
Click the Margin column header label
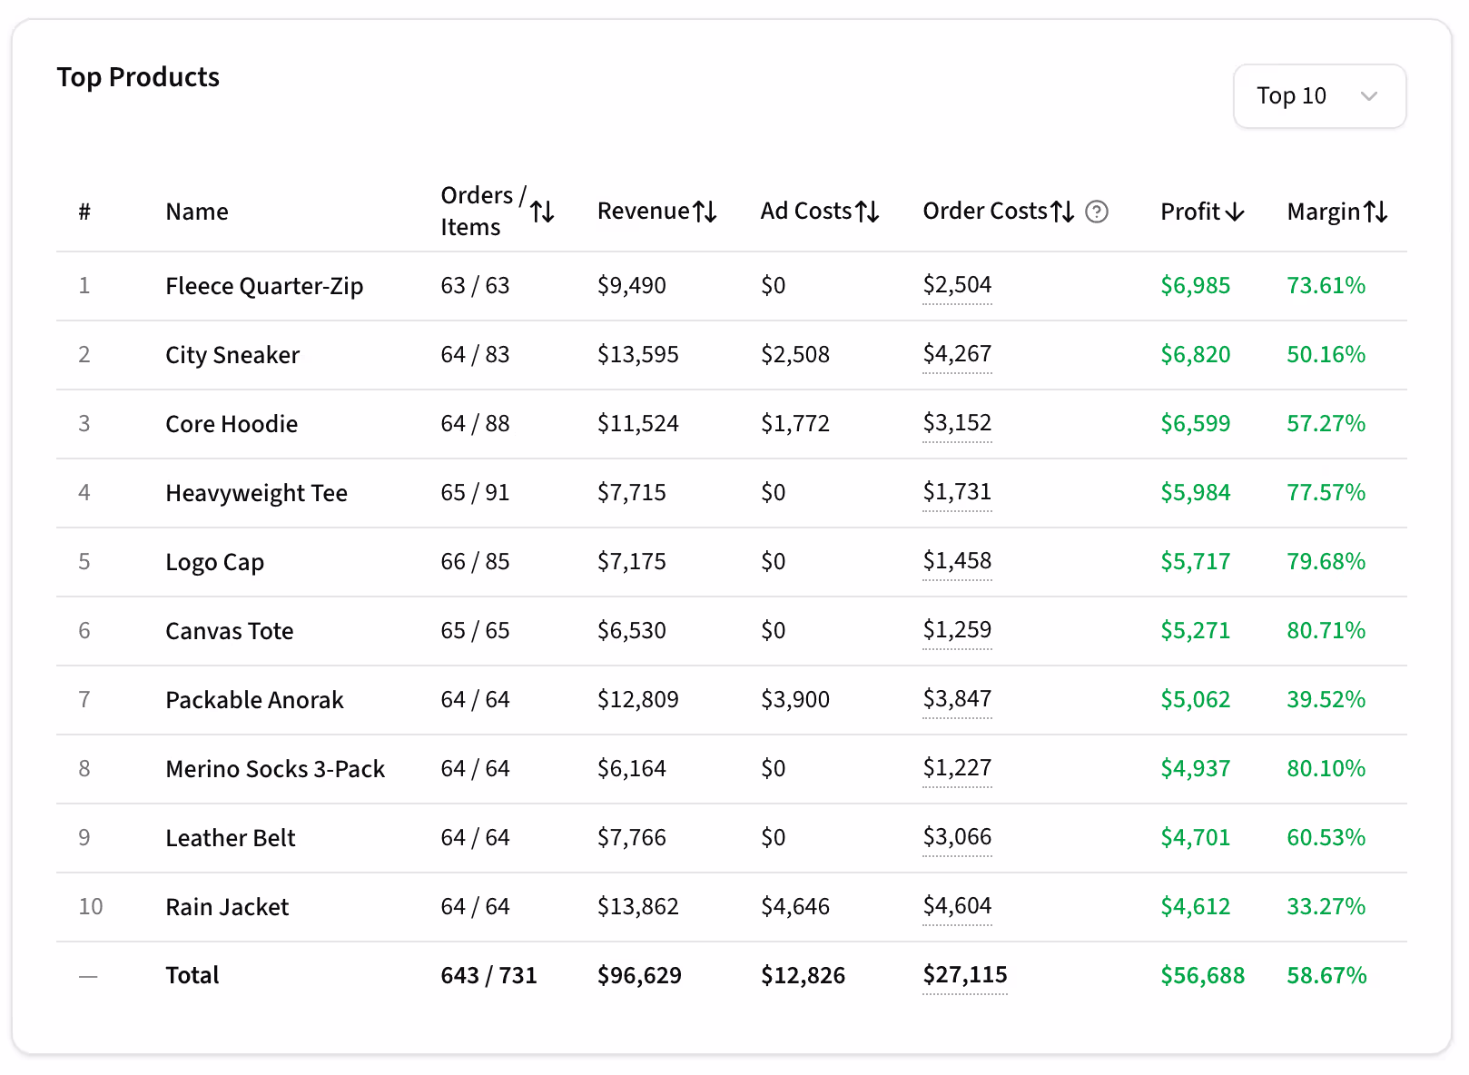(1323, 212)
